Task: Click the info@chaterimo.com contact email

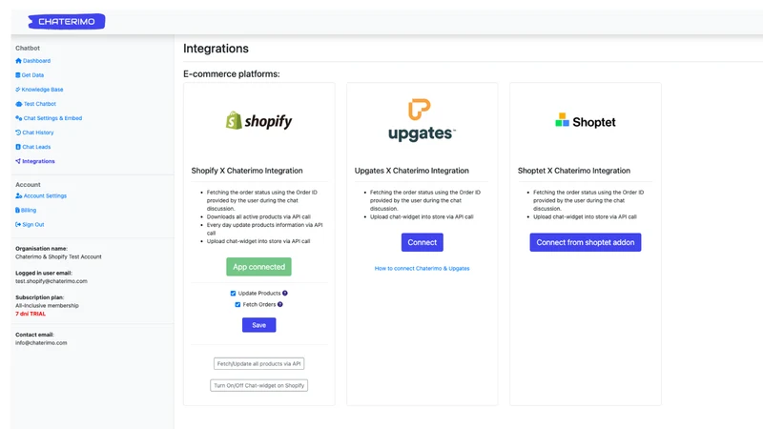Action: 41,343
